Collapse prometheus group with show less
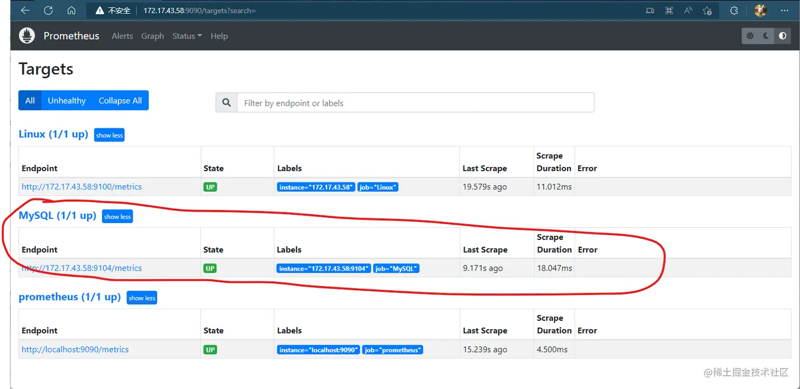The width and height of the screenshot is (800, 389). click(142, 298)
